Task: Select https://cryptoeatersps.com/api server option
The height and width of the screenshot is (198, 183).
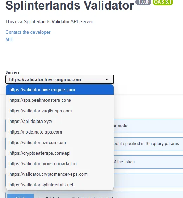Action: point(60,153)
